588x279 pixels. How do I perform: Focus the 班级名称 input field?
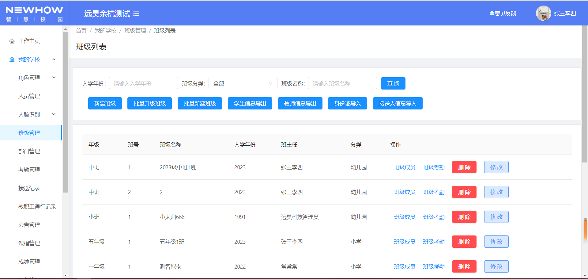click(342, 83)
